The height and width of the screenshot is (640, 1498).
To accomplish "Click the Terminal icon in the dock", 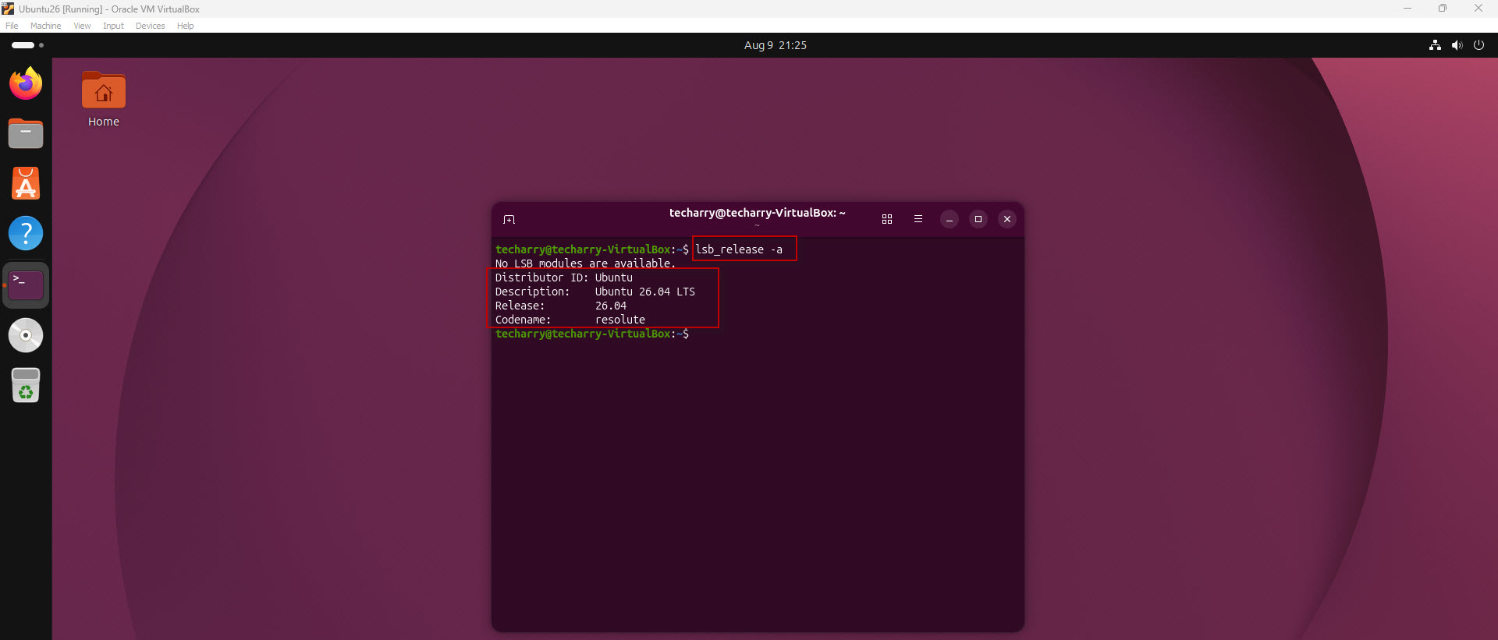I will point(26,285).
